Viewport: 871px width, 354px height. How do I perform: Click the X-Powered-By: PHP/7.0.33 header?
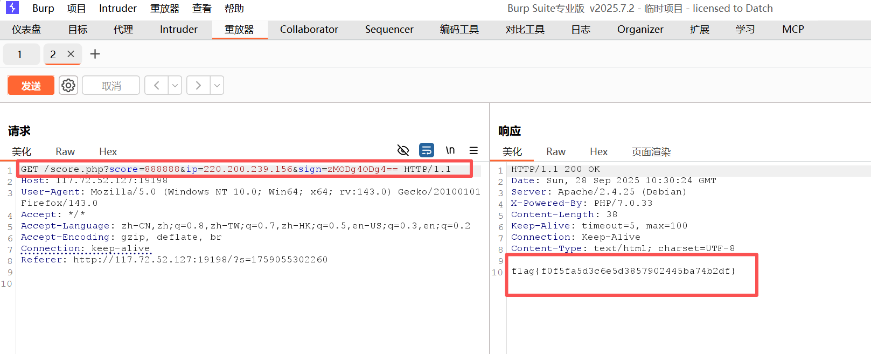[582, 203]
